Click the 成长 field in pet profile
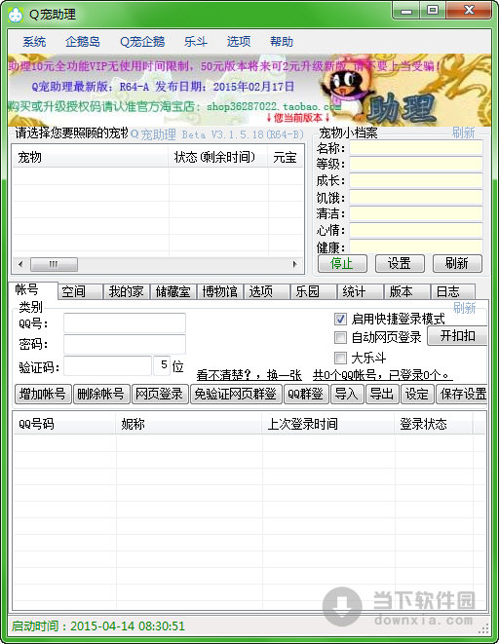 pos(415,180)
